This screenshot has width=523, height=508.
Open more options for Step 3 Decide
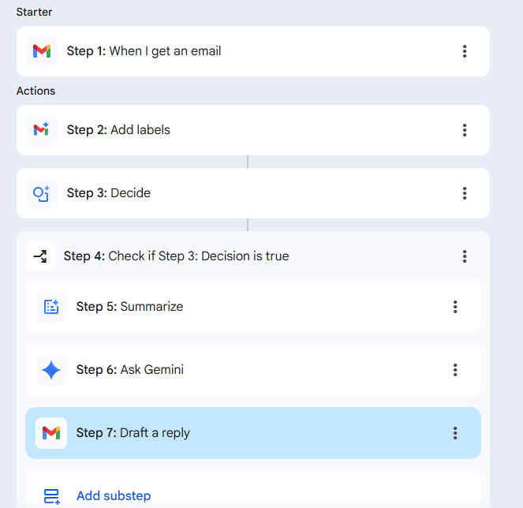coord(465,193)
